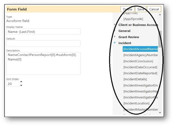This screenshot has width=173, height=126.
Task: Decrease Sort Order with down arrow
Action: (21, 85)
